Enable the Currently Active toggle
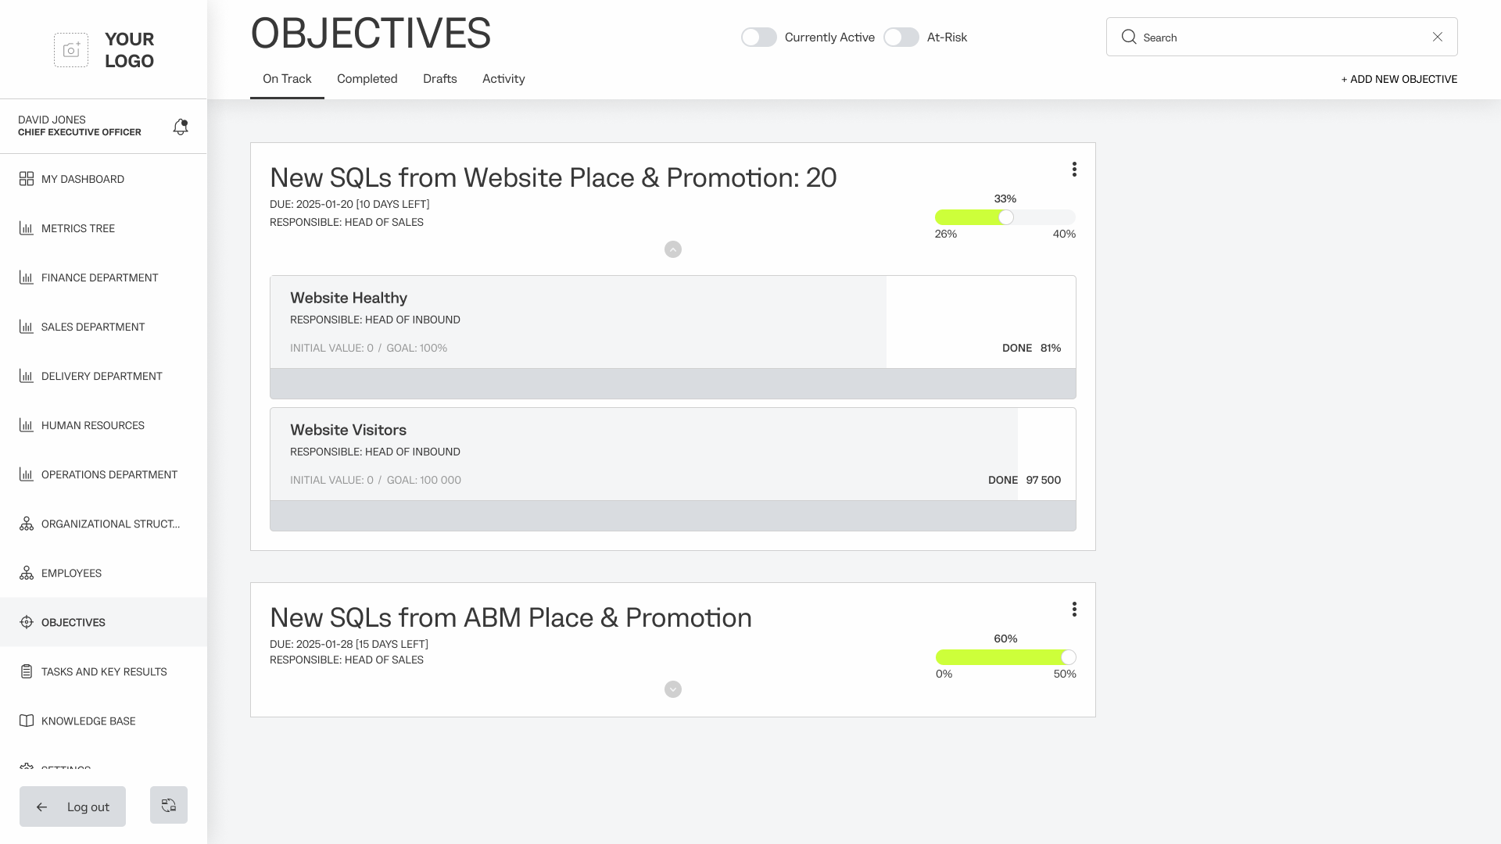This screenshot has height=844, width=1501. [758, 38]
